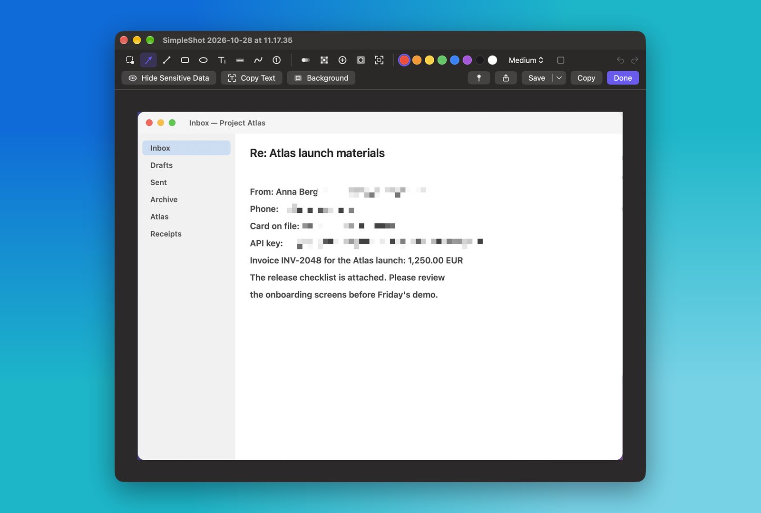761x513 pixels.
Task: Select the highlighter tool
Action: tap(240, 60)
